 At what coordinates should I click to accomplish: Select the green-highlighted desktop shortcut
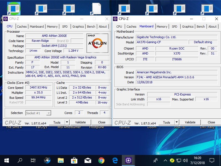pos(14,9)
